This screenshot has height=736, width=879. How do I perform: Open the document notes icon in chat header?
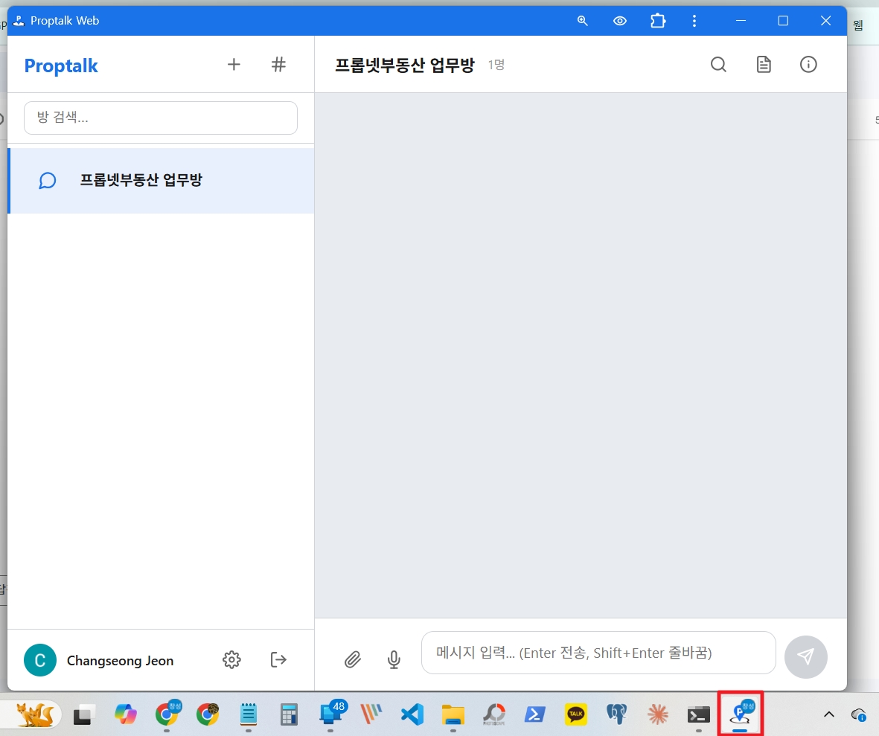click(764, 65)
